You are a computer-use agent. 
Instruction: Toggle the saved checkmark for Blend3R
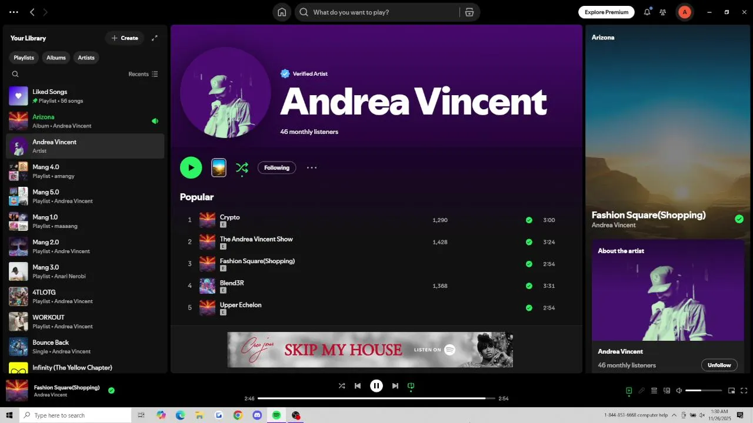[529, 286]
